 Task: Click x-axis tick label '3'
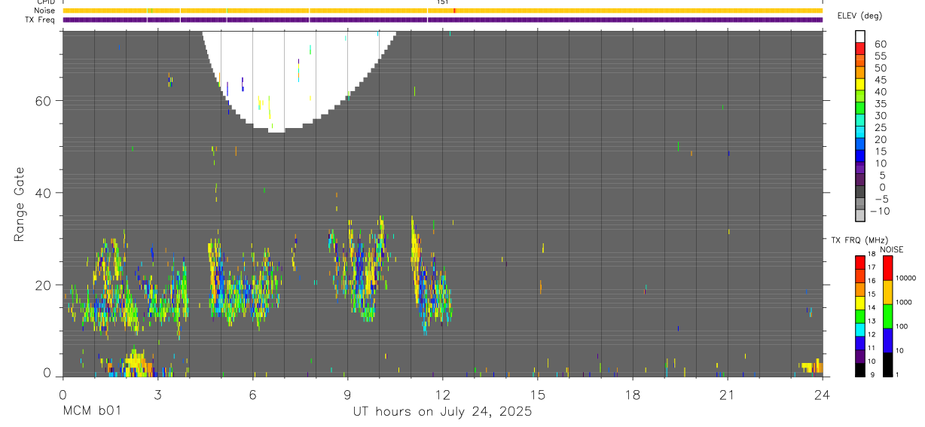click(157, 395)
